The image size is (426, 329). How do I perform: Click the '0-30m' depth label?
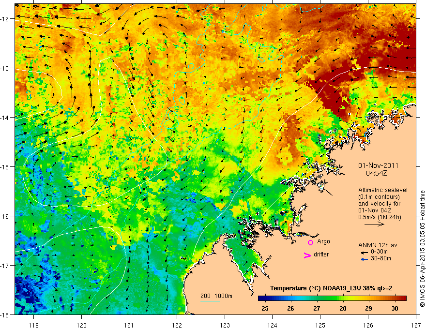[379, 252]
